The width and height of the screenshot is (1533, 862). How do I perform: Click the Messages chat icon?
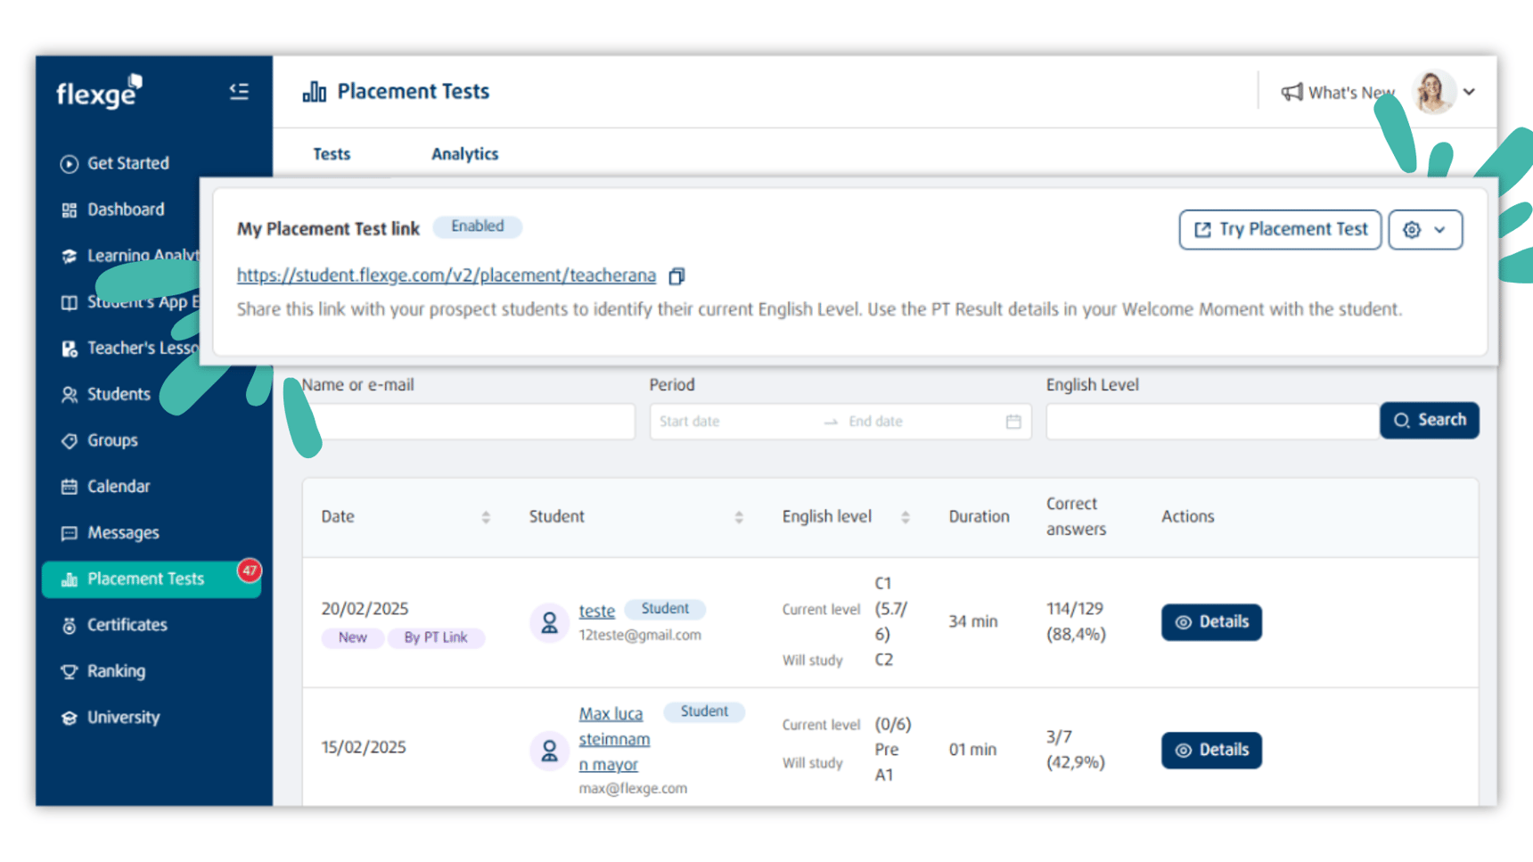[69, 534]
